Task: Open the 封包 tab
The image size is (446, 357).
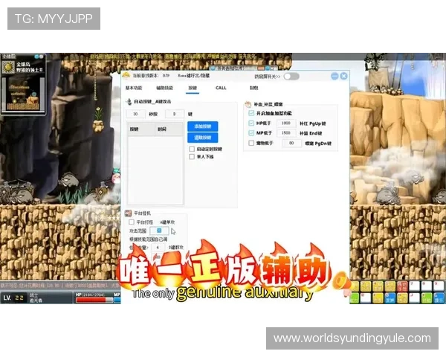Action: click(x=253, y=88)
